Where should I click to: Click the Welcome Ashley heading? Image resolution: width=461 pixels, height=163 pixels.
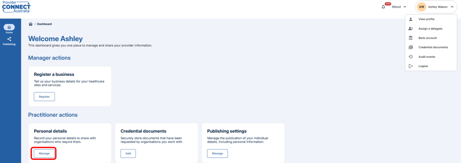coord(55,39)
